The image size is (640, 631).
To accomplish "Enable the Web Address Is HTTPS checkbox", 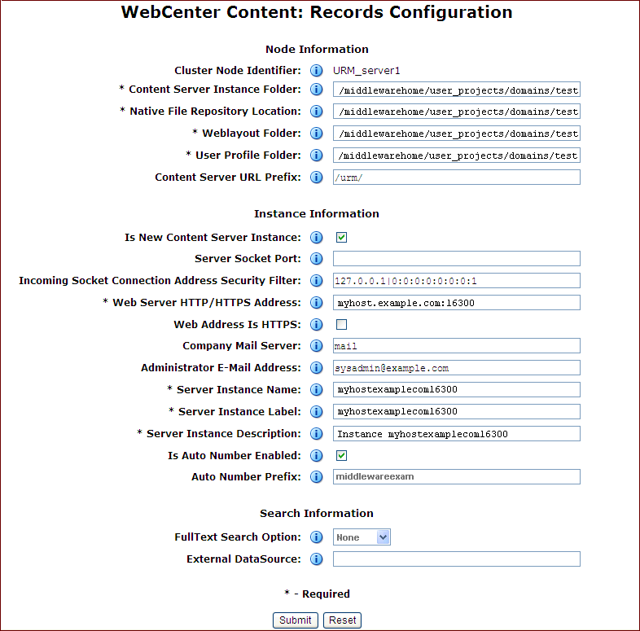I will (342, 325).
